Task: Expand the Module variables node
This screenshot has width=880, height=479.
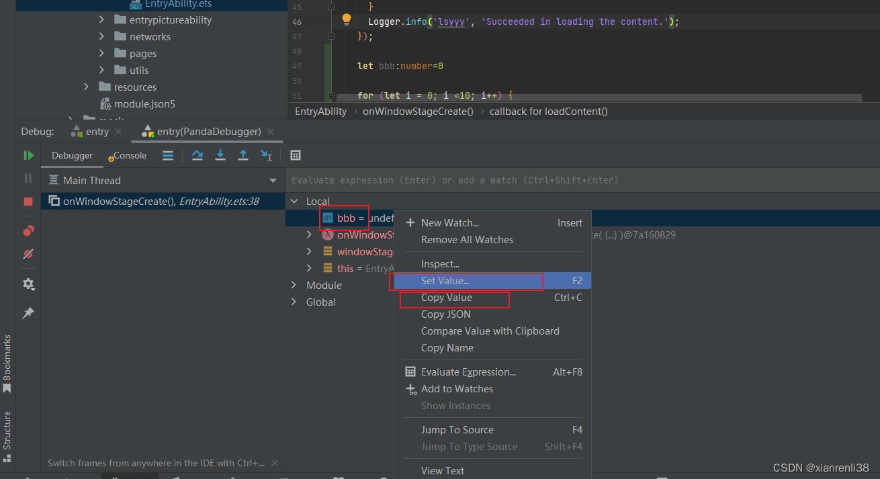Action: [294, 285]
